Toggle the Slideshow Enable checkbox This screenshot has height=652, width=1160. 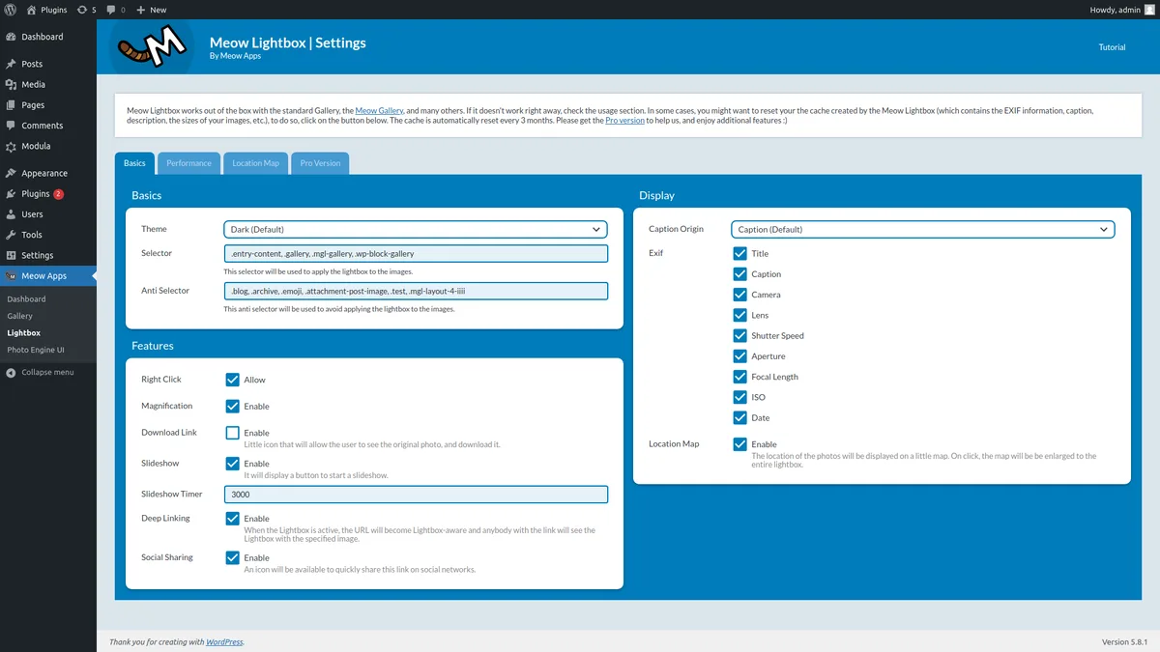[x=232, y=464]
